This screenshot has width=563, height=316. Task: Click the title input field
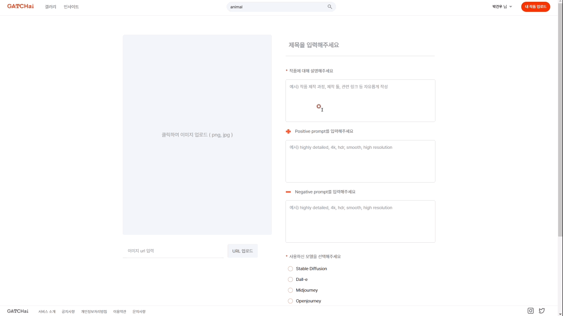360,45
